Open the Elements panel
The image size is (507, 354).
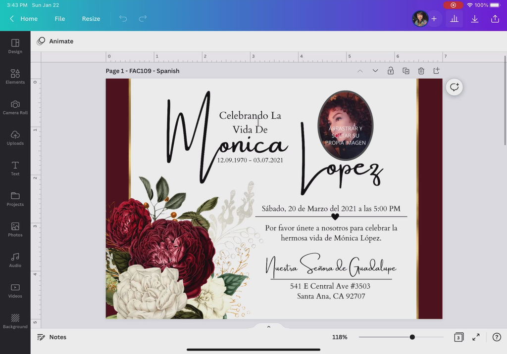(x=15, y=77)
